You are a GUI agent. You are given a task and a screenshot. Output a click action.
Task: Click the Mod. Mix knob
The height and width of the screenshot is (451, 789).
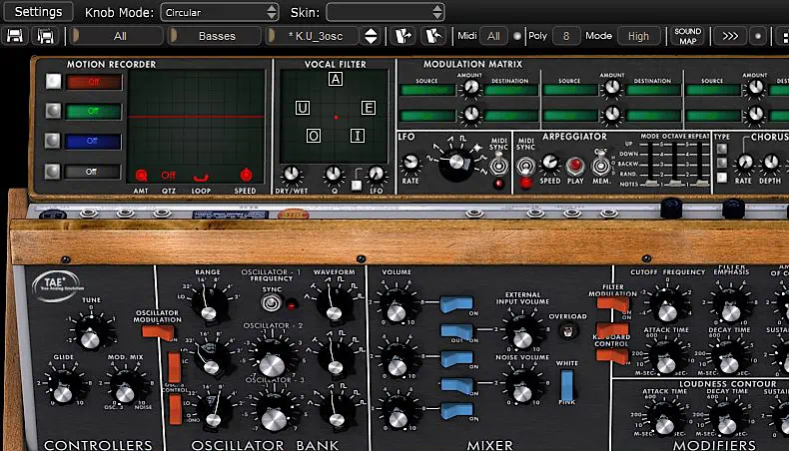125,387
